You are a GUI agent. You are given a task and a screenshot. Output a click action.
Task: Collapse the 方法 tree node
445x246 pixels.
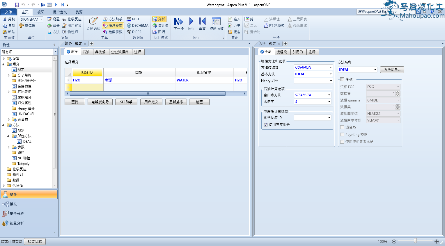click(x=3, y=125)
